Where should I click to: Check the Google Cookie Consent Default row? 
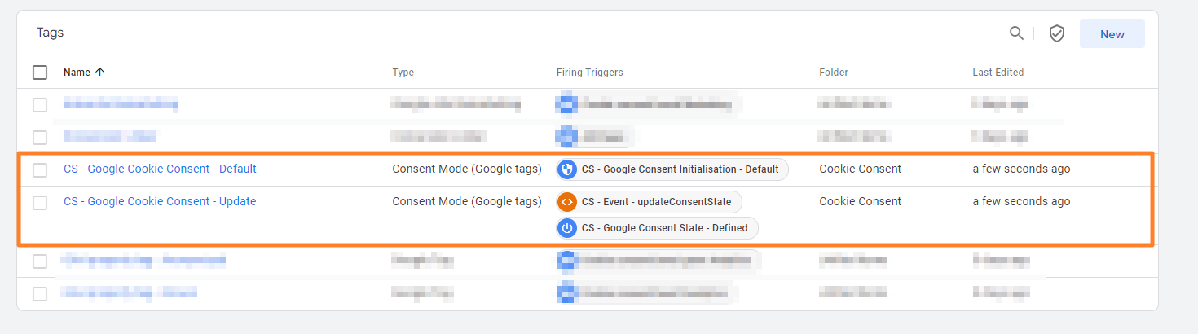click(x=40, y=169)
